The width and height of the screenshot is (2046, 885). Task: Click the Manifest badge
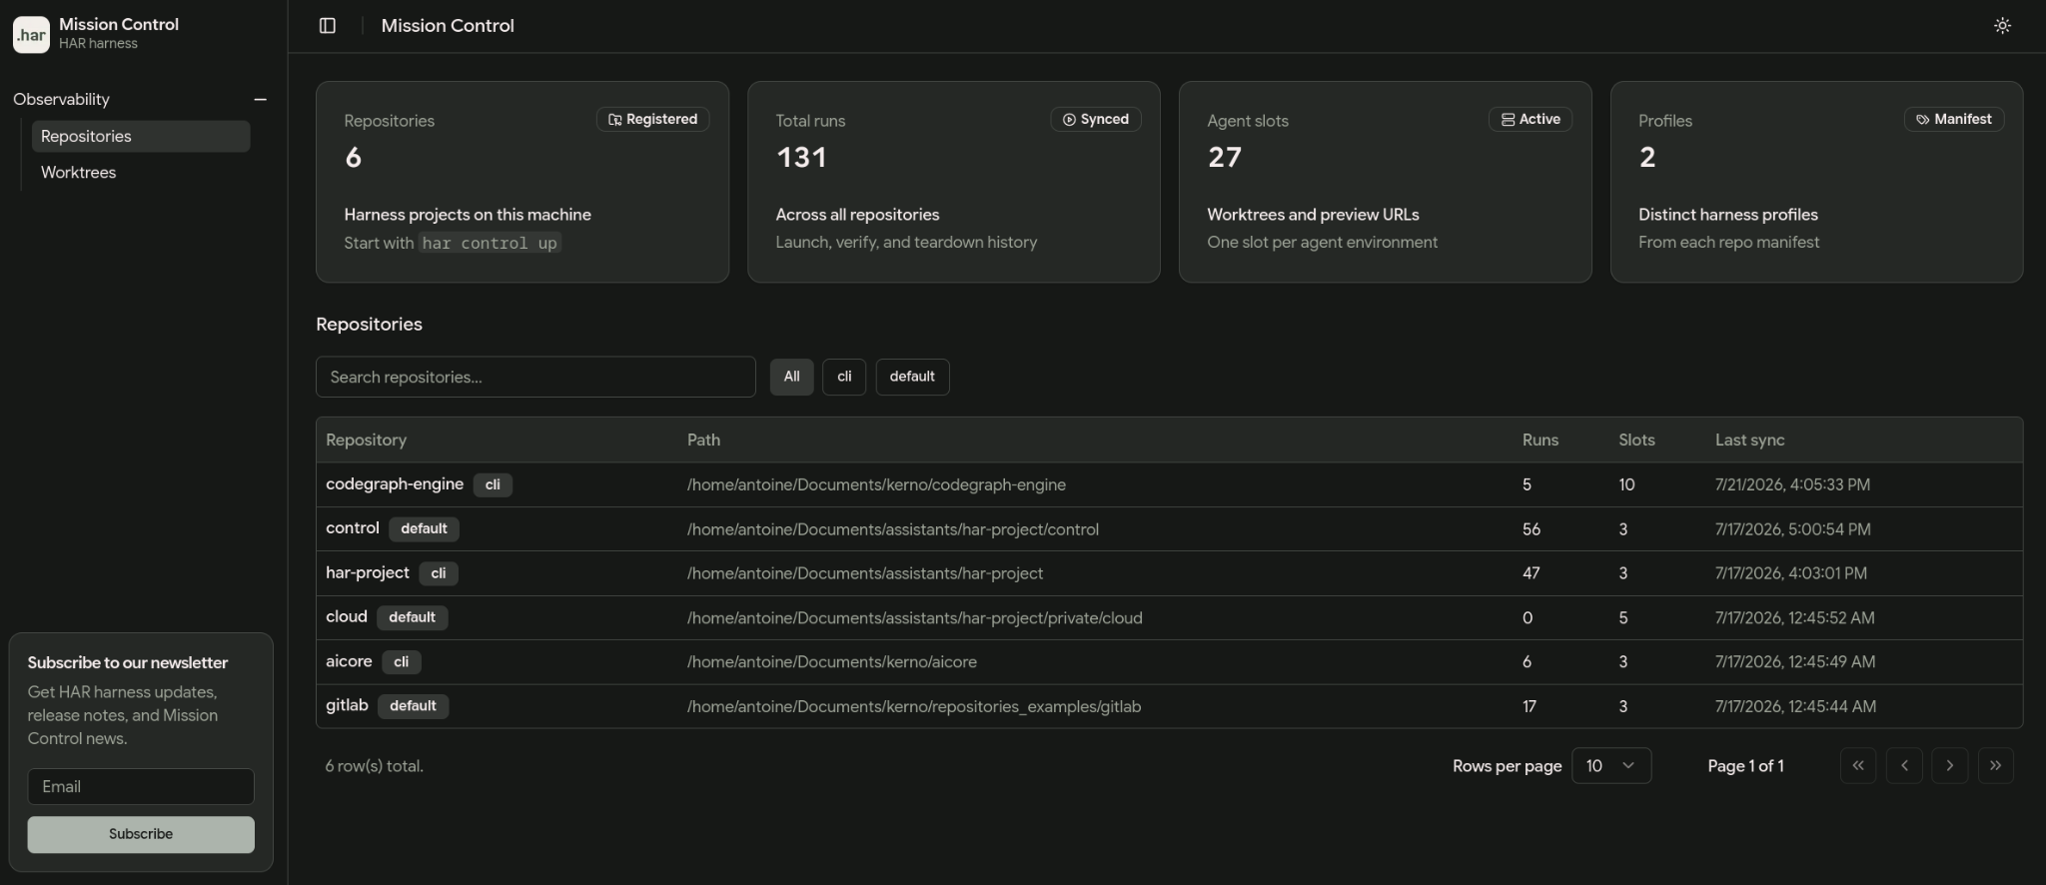[1954, 120]
